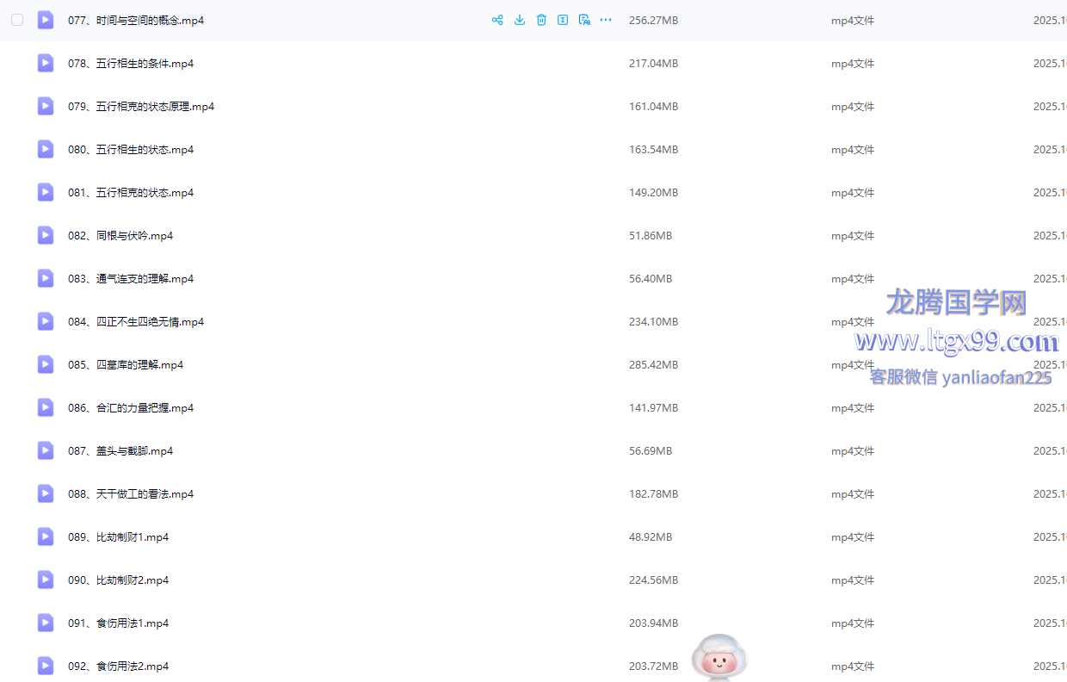Open more options ellipsis for file 077
Image resolution: width=1067 pixels, height=682 pixels.
[606, 20]
